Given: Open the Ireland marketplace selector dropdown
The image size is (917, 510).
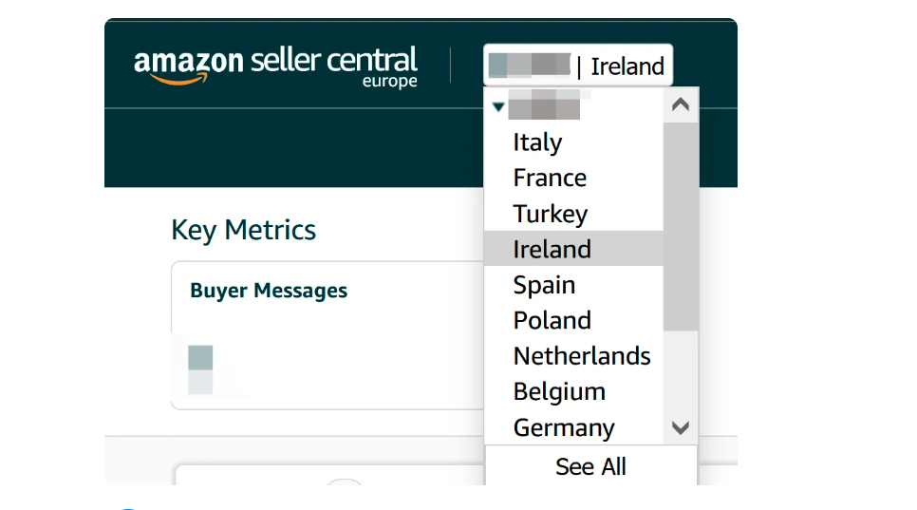Looking at the screenshot, I should coord(578,66).
